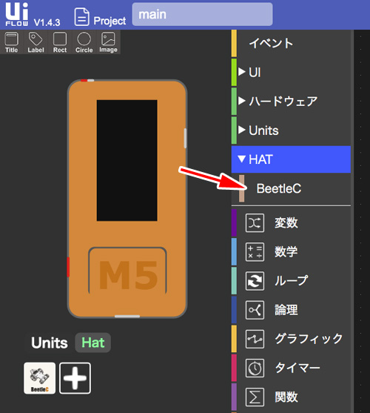Add a new hat with plus button
This screenshot has height=413, width=370.
pos(75,378)
